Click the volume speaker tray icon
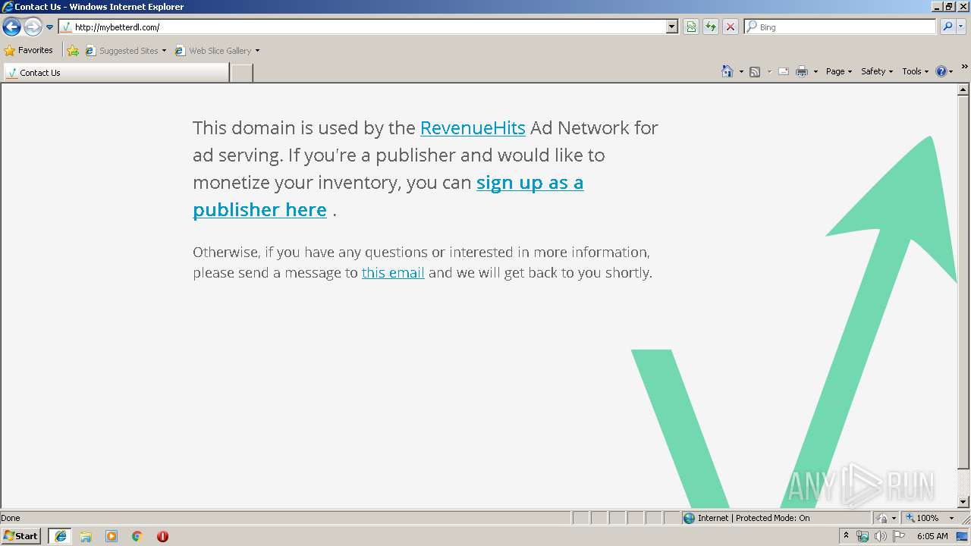The image size is (971, 546). pyautogui.click(x=881, y=536)
